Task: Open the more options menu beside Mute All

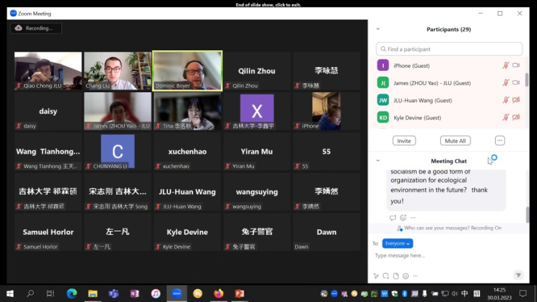Action: tap(500, 141)
